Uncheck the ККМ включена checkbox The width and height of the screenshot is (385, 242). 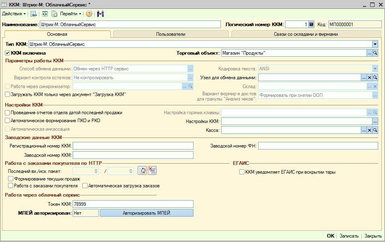point(8,53)
